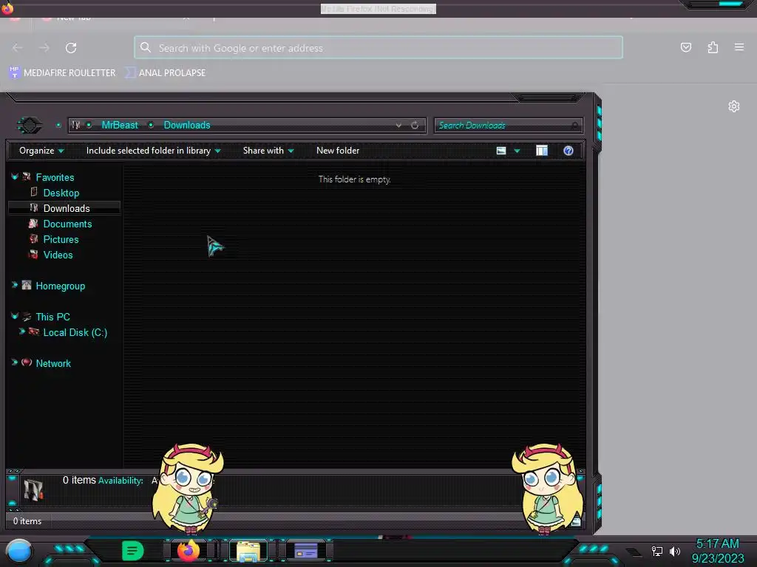Expand the Homegroup tree node
This screenshot has width=757, height=567.
15,285
